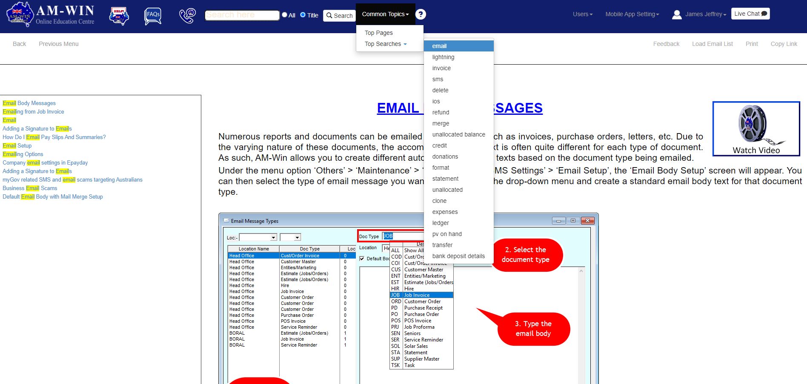807x384 pixels.
Task: Click the Print link
Action: (752, 44)
